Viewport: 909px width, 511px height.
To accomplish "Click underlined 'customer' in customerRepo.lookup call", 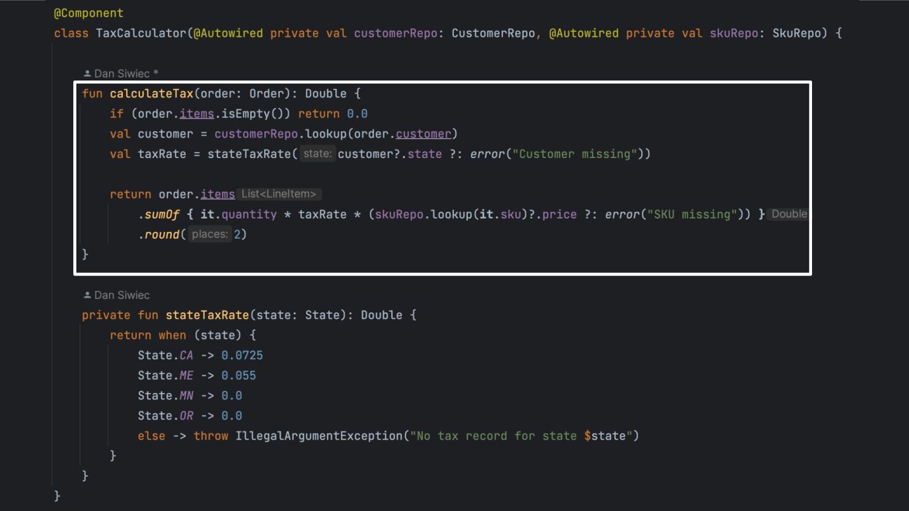I will [x=423, y=134].
